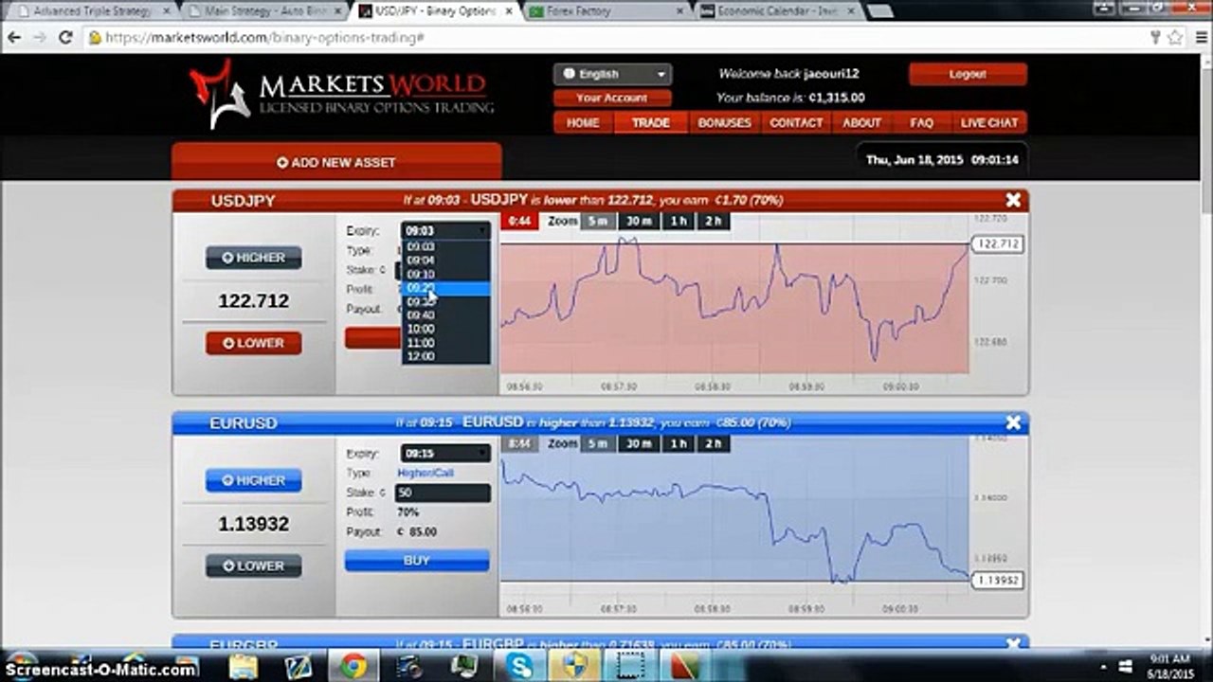Set EURUSD chart zoom to 5 m
Viewport: 1213px width, 682px height.
(596, 443)
